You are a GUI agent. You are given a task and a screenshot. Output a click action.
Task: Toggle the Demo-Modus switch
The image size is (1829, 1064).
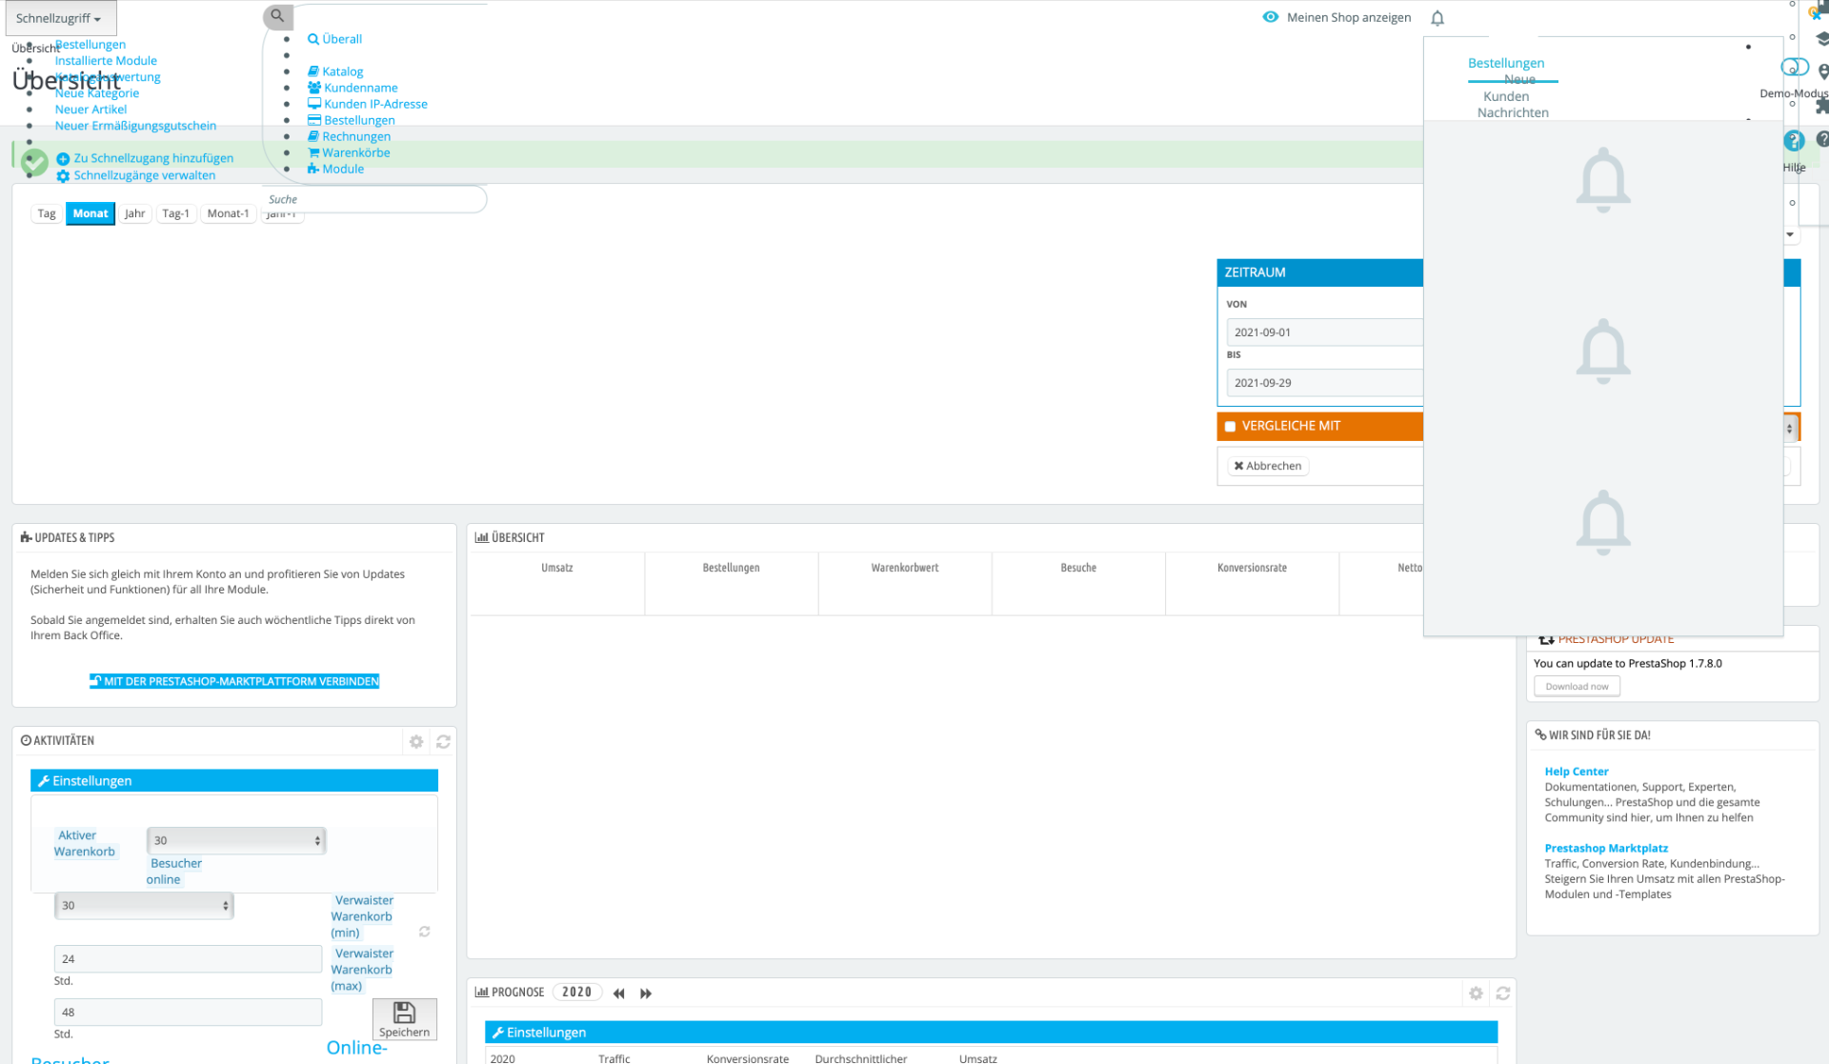(1795, 67)
